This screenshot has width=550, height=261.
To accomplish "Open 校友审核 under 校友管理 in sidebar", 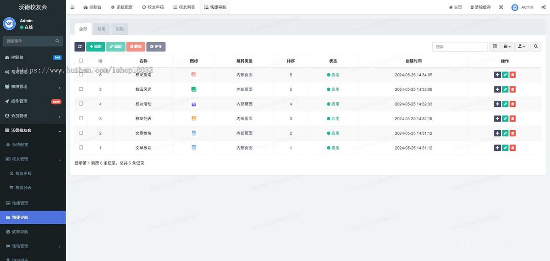I will pyautogui.click(x=33, y=173).
